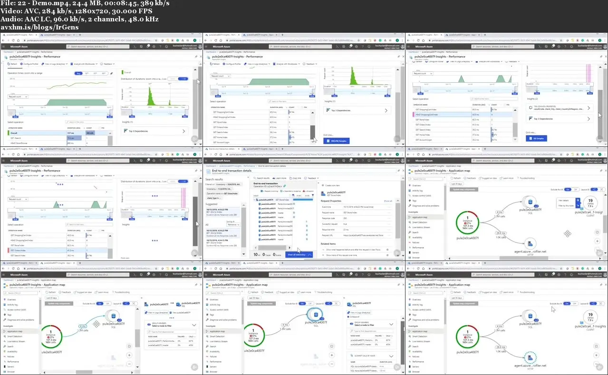This screenshot has width=608, height=375.
Task: Click Create work item plus in End-to-end transaction frame
Action: coord(324,185)
